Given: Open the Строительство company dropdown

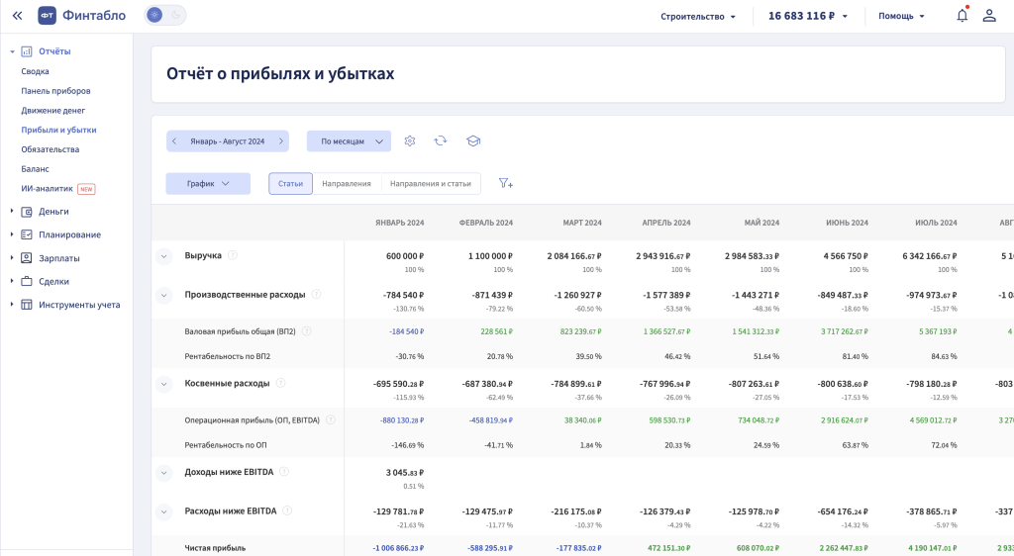Looking at the screenshot, I should click(x=698, y=16).
